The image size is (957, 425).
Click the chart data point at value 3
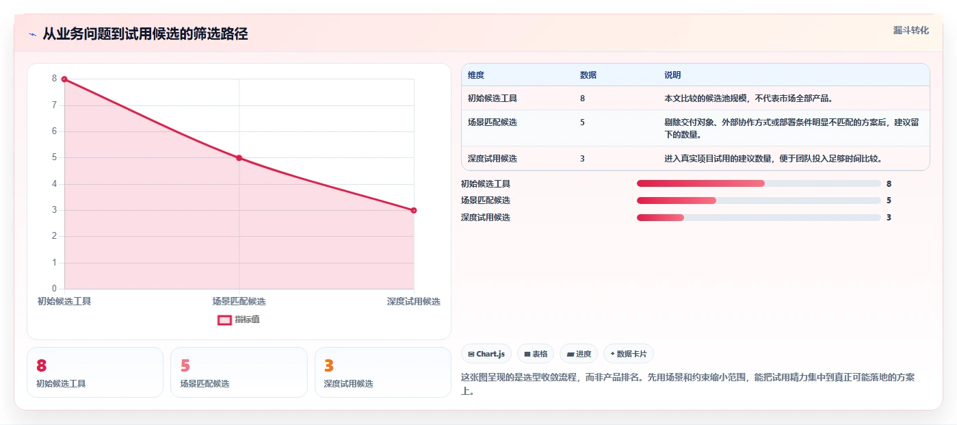414,210
